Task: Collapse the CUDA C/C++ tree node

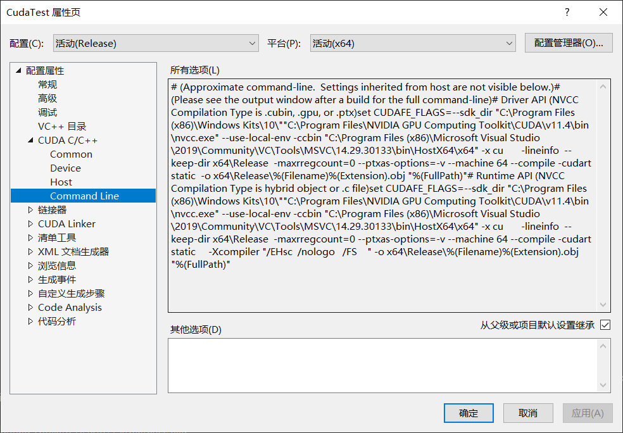Action: coord(30,141)
